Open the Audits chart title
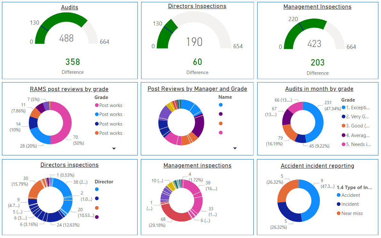Image resolution: width=381 pixels, height=238 pixels. (69, 7)
